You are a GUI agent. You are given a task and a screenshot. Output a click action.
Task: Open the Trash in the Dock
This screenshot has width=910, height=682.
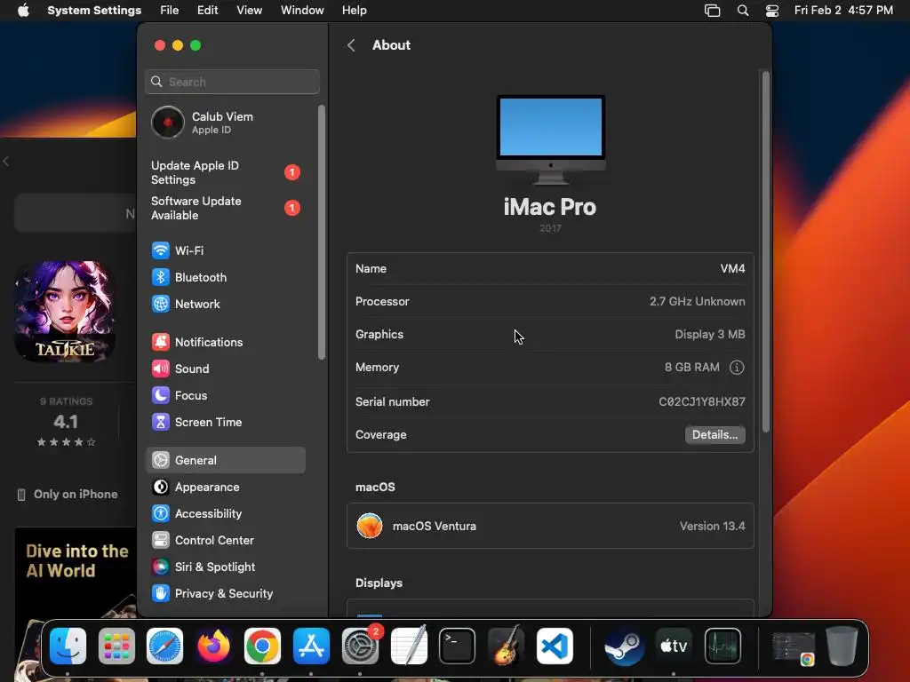tap(842, 646)
